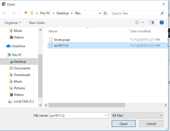Refresh the files folder view
The width and height of the screenshot is (170, 131).
click(x=105, y=13)
